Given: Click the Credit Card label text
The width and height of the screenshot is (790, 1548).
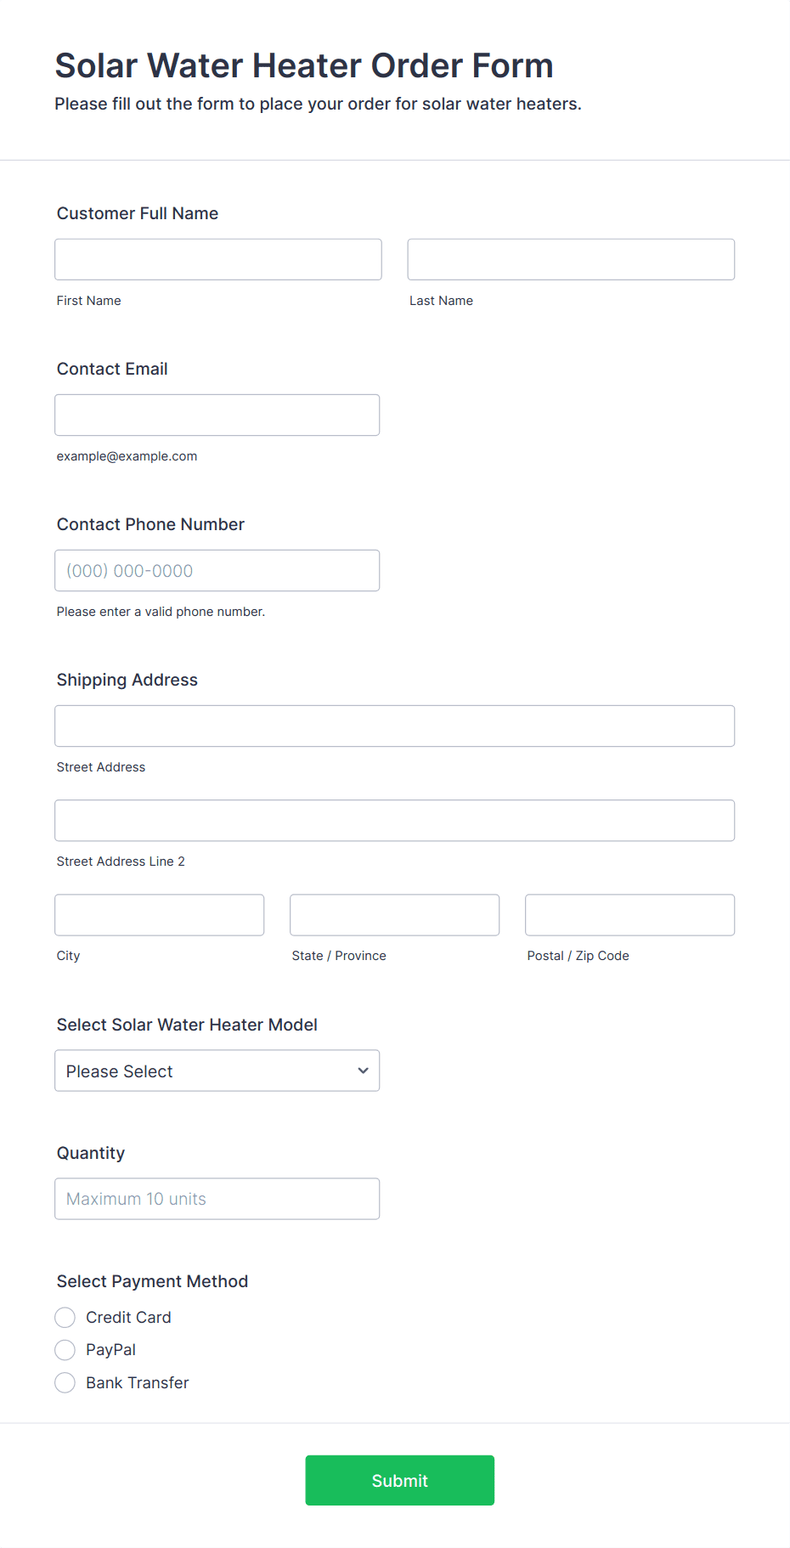Looking at the screenshot, I should point(128,1317).
